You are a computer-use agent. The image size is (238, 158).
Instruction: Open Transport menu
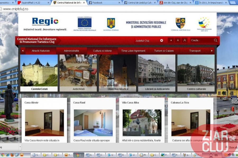click(x=195, y=51)
